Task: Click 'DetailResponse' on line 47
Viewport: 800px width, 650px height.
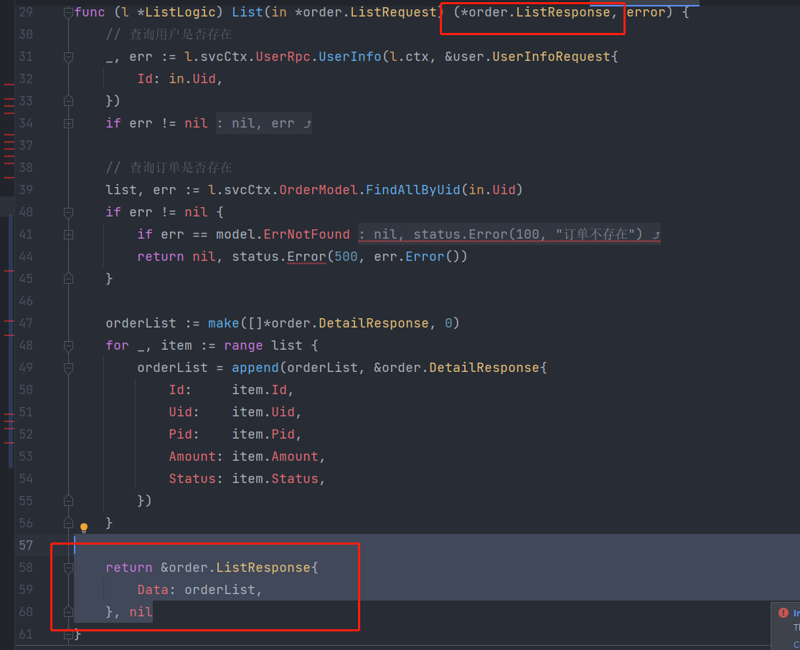Action: coord(374,323)
